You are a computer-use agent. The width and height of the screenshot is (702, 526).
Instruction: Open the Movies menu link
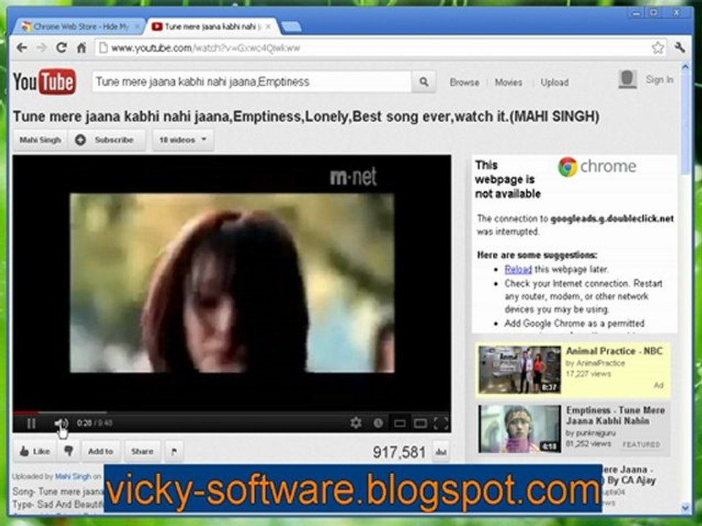point(508,83)
